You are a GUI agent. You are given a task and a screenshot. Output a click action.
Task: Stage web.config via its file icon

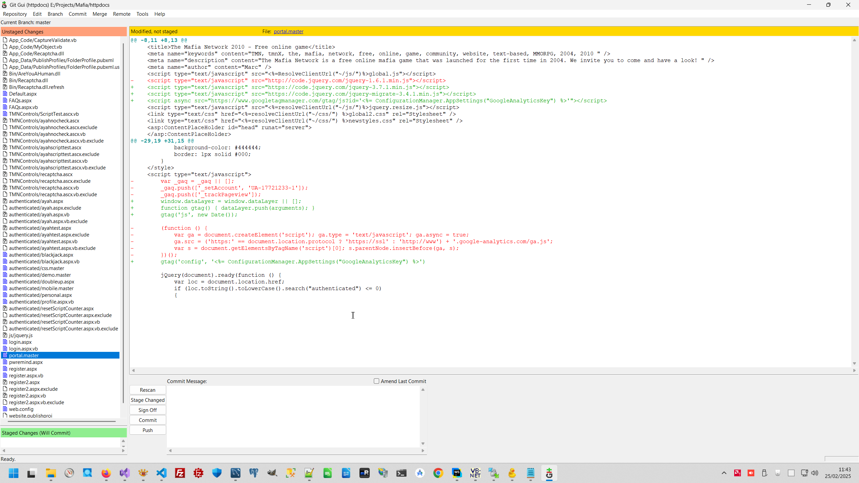[x=5, y=409]
